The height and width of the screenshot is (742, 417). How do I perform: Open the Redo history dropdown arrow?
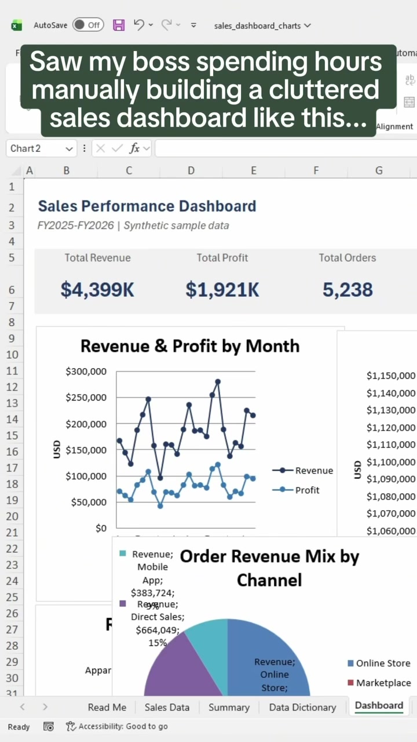178,25
